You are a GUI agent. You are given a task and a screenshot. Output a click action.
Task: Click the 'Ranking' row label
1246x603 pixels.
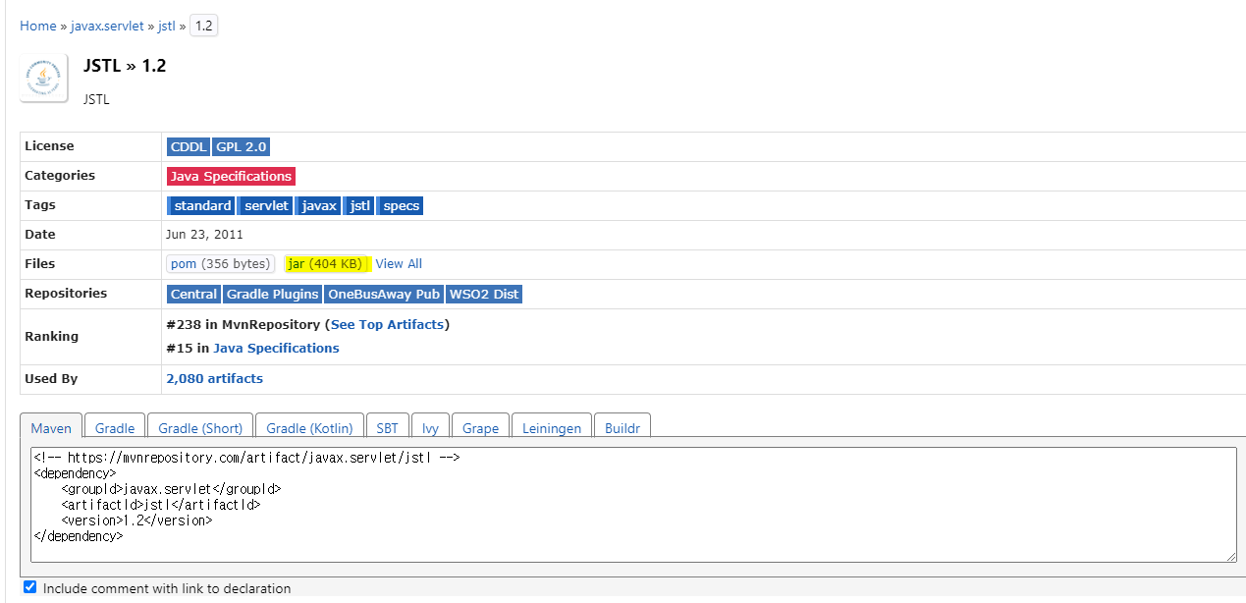tap(51, 336)
